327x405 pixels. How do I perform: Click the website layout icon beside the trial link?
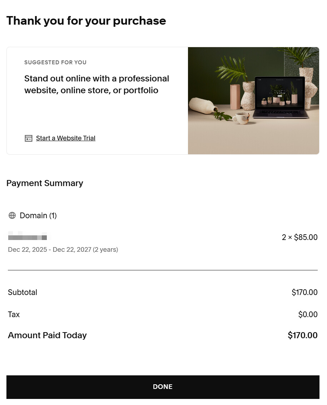tap(29, 138)
